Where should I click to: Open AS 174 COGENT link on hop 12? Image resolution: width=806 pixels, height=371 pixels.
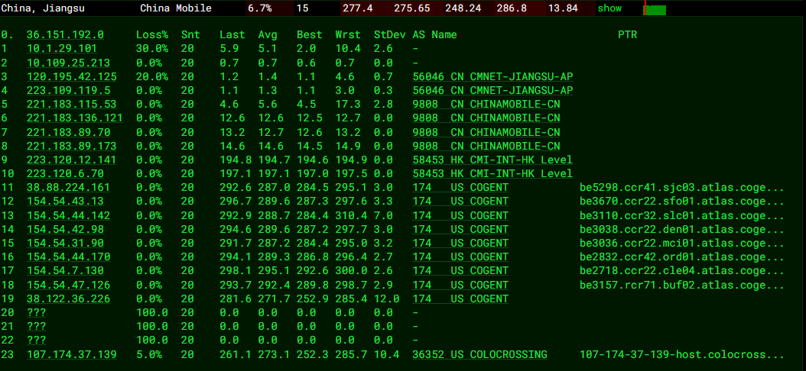460,201
